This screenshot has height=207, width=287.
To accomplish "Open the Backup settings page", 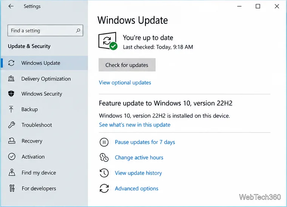I will click(x=44, y=109).
